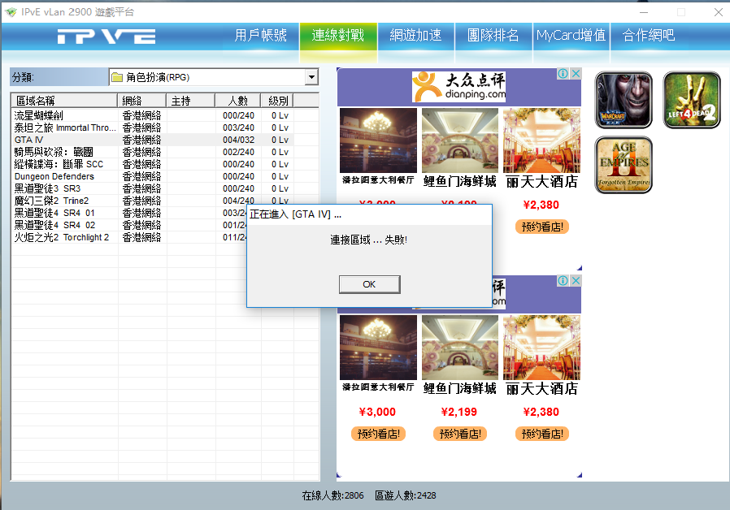This screenshot has height=510, width=730.
Task: Click the IPvE title bar app icon
Action: pyautogui.click(x=11, y=12)
